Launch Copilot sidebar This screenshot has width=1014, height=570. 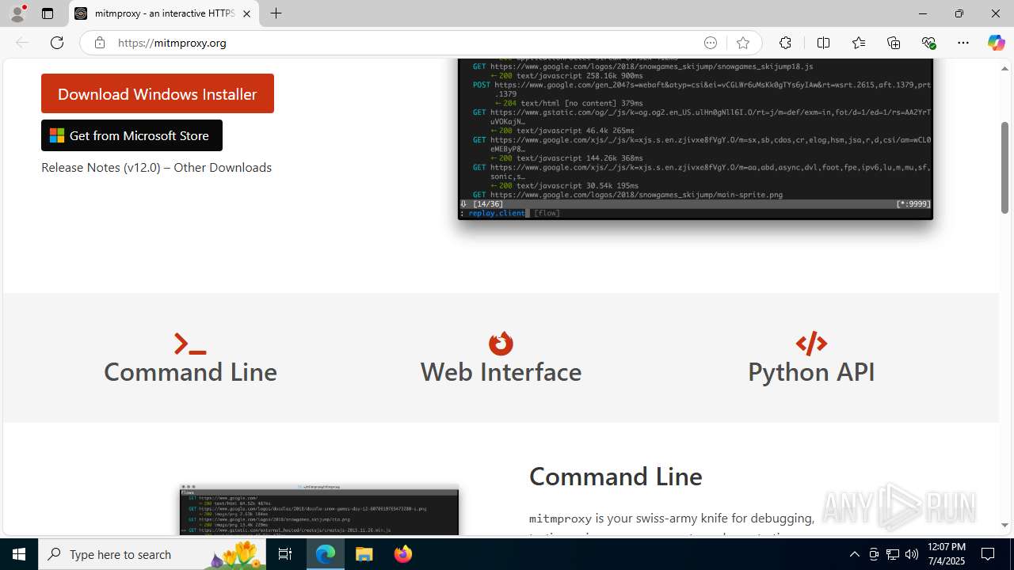996,43
